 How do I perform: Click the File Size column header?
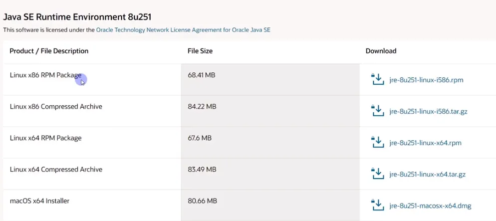(x=200, y=51)
